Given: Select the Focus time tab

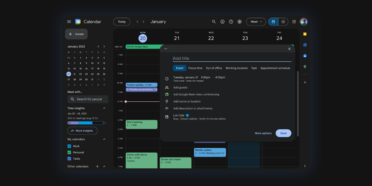Looking at the screenshot, I should click(195, 68).
